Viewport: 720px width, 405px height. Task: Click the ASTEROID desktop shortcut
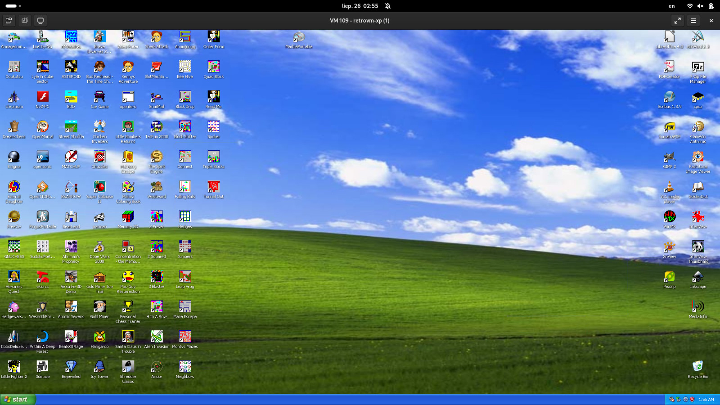(x=71, y=67)
